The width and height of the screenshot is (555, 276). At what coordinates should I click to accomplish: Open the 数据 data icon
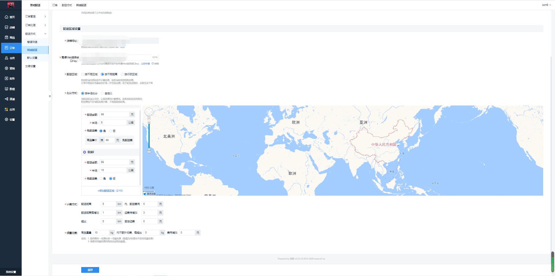coord(6,89)
